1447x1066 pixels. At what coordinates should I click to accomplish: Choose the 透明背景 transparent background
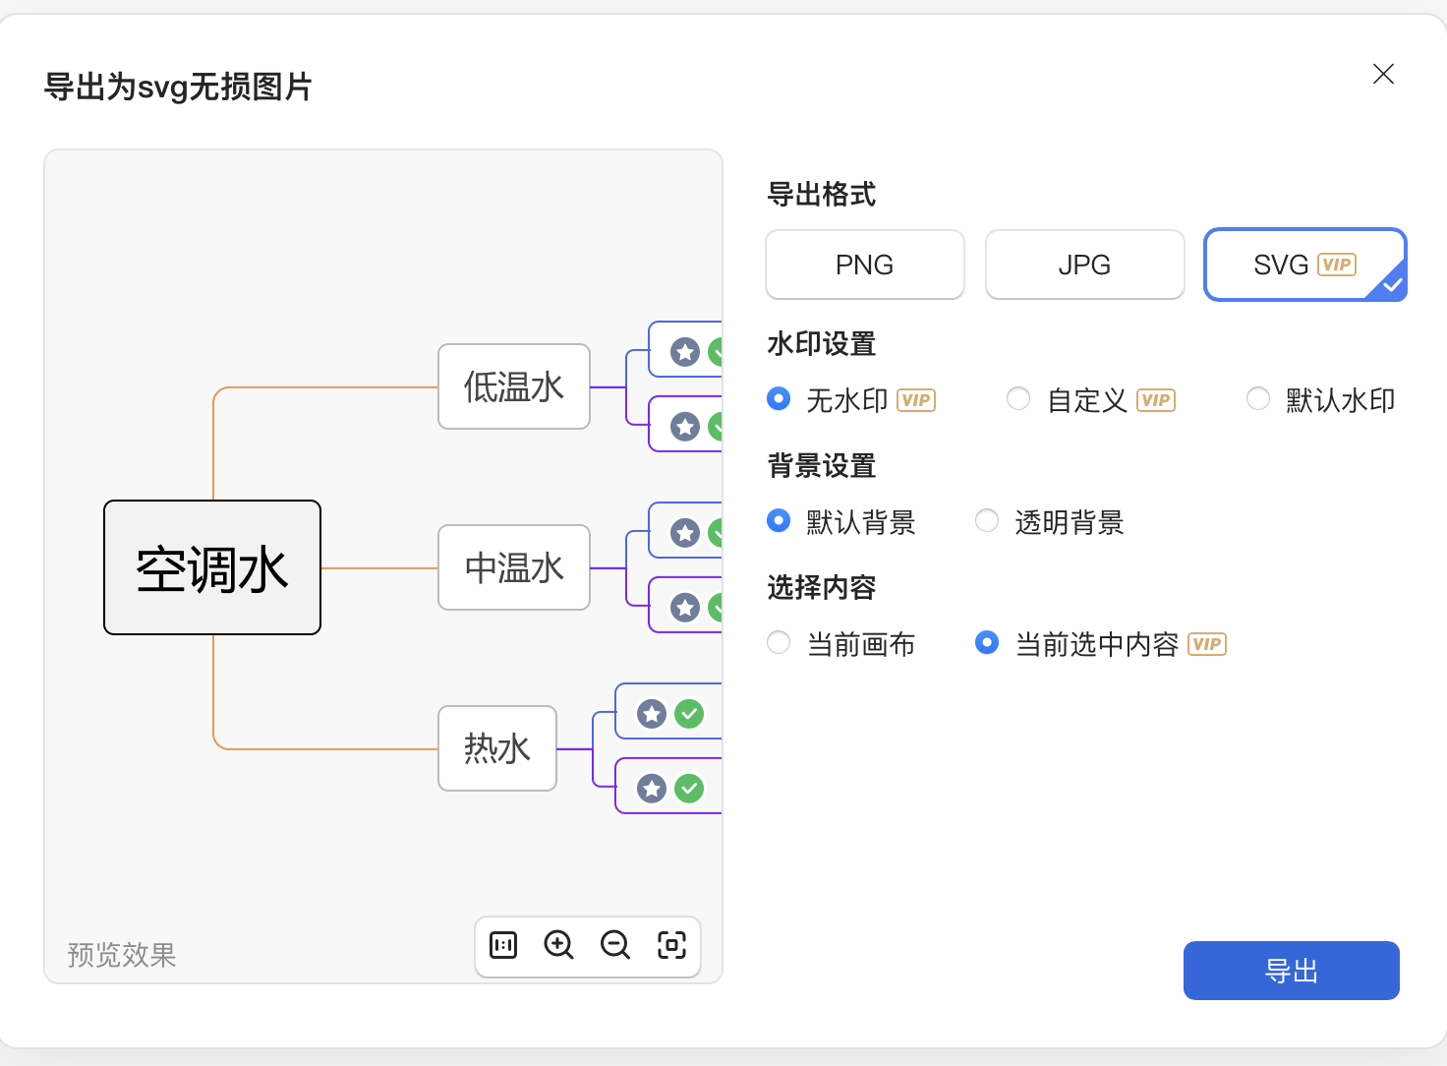pyautogui.click(x=987, y=521)
